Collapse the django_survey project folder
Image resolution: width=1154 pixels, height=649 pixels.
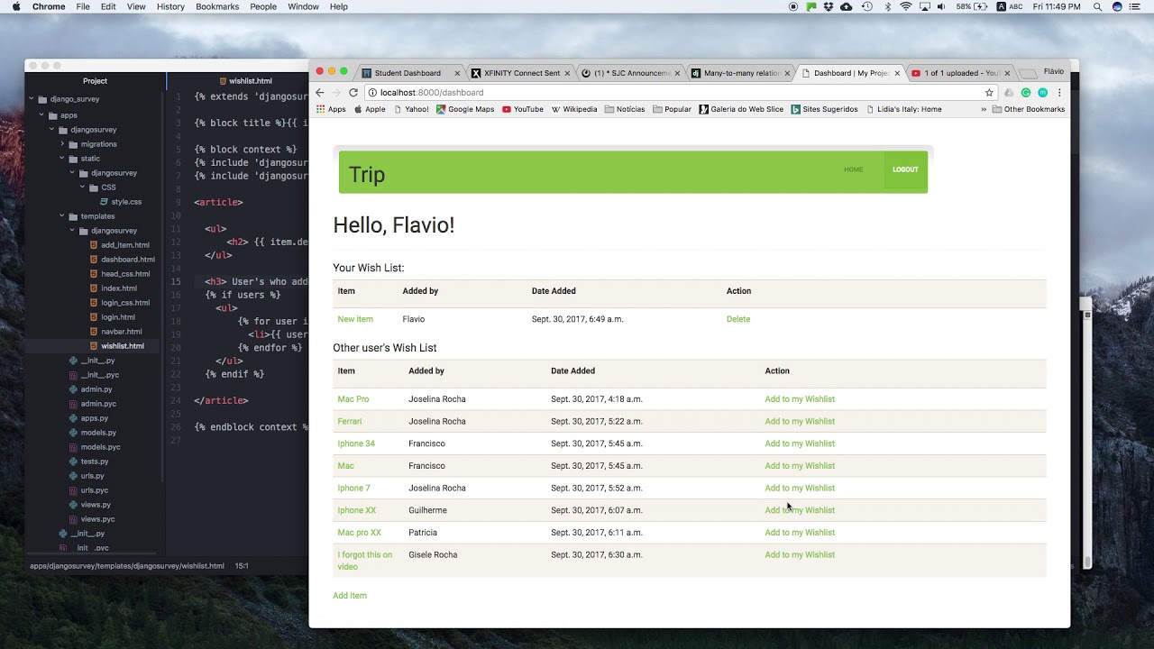tap(31, 99)
